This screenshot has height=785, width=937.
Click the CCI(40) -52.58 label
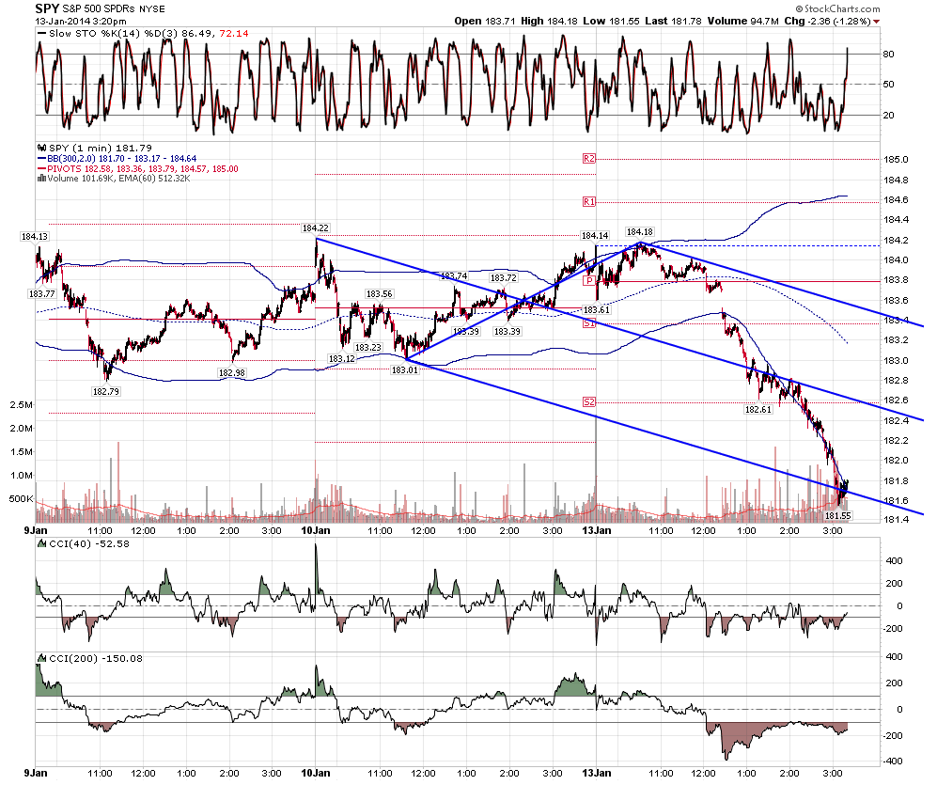coord(89,543)
